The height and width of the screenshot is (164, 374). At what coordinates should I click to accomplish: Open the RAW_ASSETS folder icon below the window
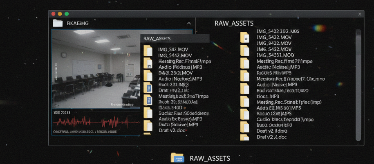[x=177, y=158]
